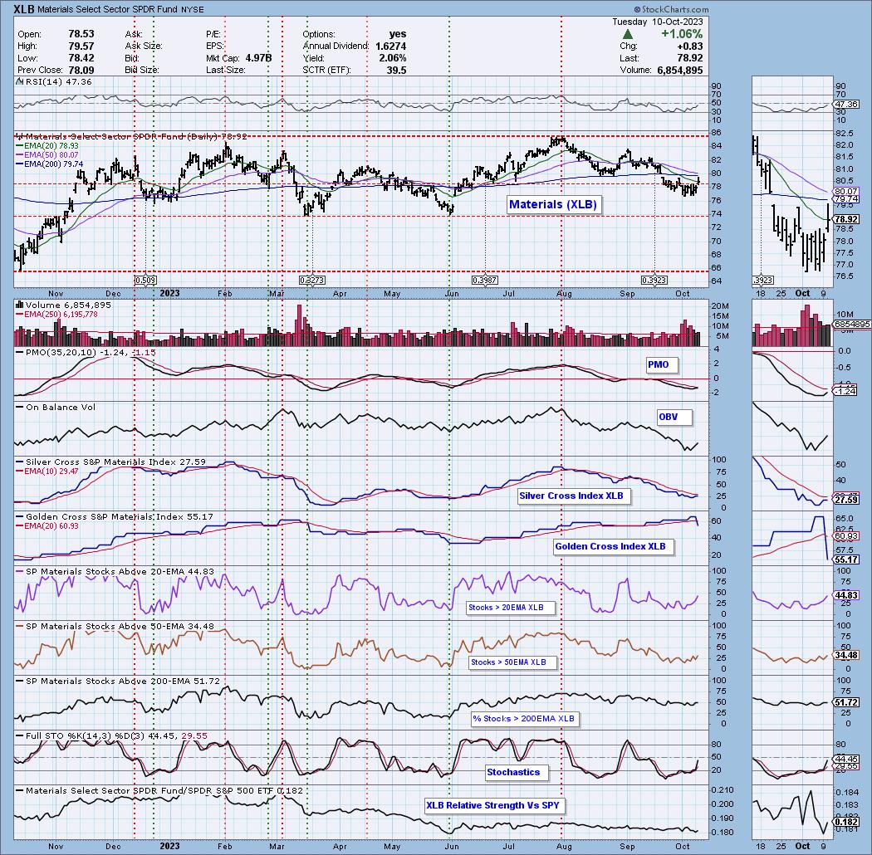
Task: Click the '0.509' marker label on the price chart
Action: (x=145, y=281)
